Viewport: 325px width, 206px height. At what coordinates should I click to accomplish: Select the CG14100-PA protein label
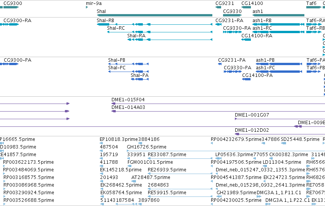click(257, 75)
